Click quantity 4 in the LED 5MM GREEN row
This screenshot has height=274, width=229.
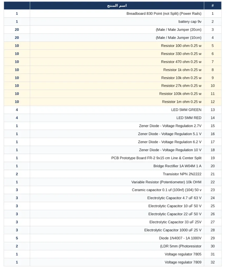tap(17, 110)
